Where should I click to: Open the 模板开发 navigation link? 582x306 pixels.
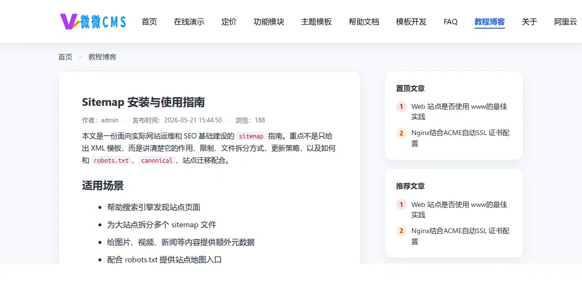pos(411,21)
